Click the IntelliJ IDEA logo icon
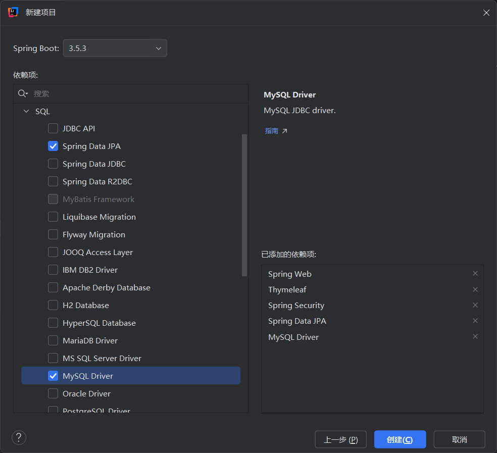This screenshot has width=497, height=453. click(13, 12)
